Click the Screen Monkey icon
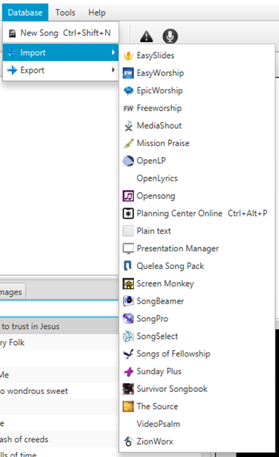 coord(128,283)
